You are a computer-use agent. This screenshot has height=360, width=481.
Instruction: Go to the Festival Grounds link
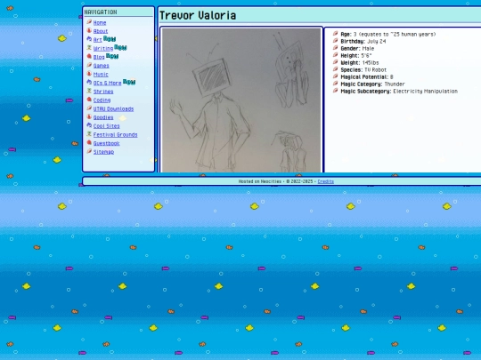click(x=115, y=135)
